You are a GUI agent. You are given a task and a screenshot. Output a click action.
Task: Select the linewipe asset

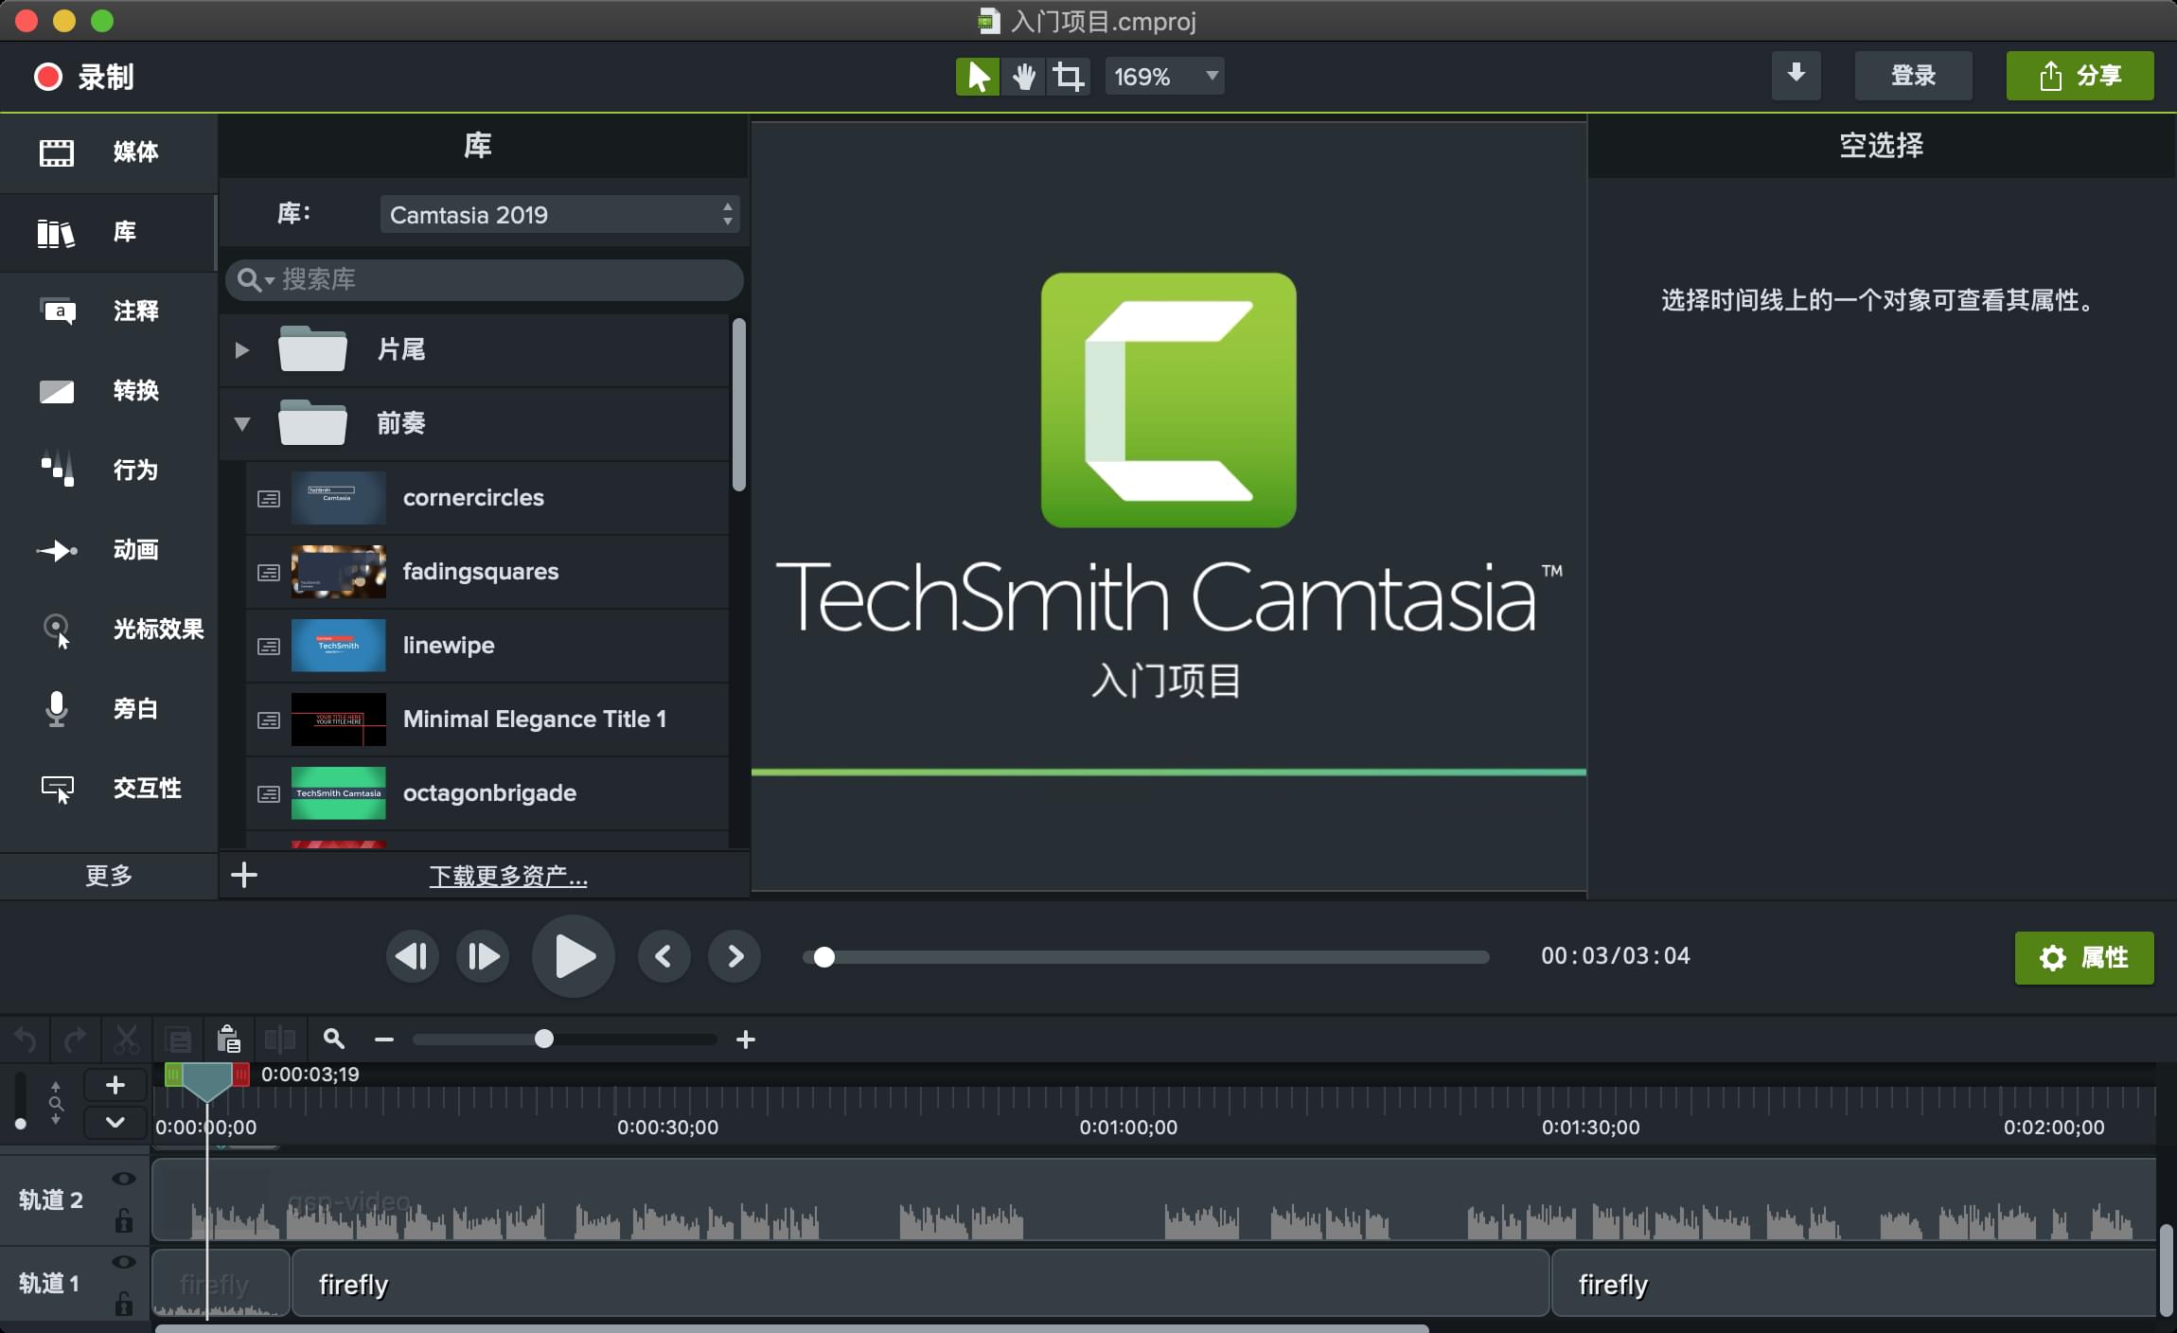click(x=487, y=646)
